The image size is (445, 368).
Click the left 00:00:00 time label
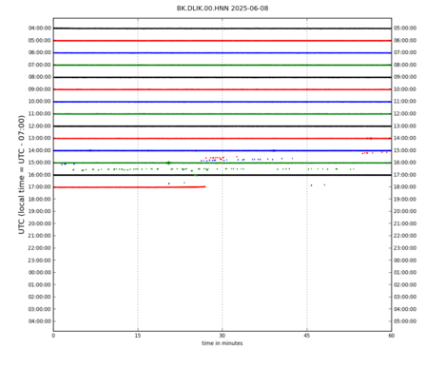(39, 273)
